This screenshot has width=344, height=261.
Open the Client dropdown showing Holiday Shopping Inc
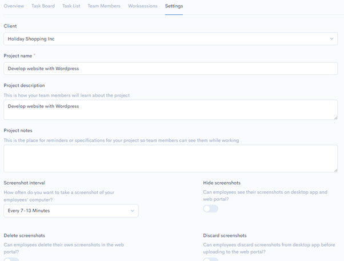170,39
